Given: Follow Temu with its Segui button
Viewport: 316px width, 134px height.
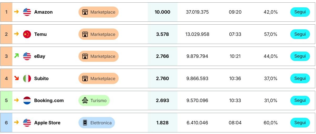Looking at the screenshot, I should [300, 34].
